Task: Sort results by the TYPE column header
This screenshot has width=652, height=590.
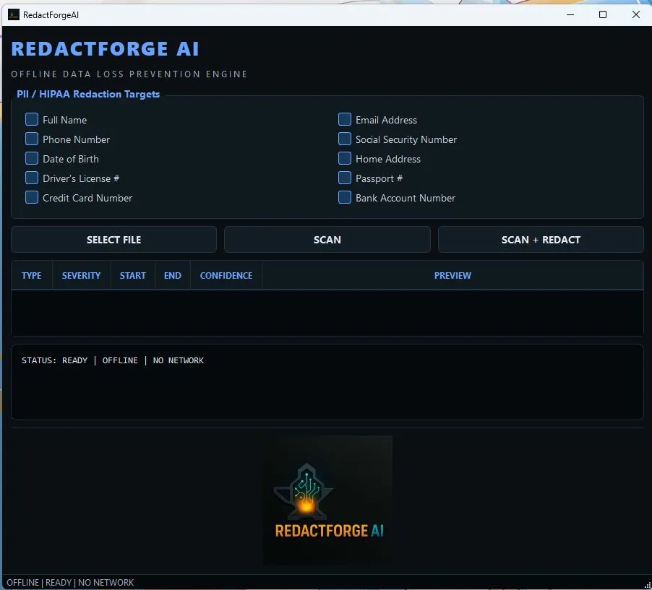Action: [x=32, y=276]
